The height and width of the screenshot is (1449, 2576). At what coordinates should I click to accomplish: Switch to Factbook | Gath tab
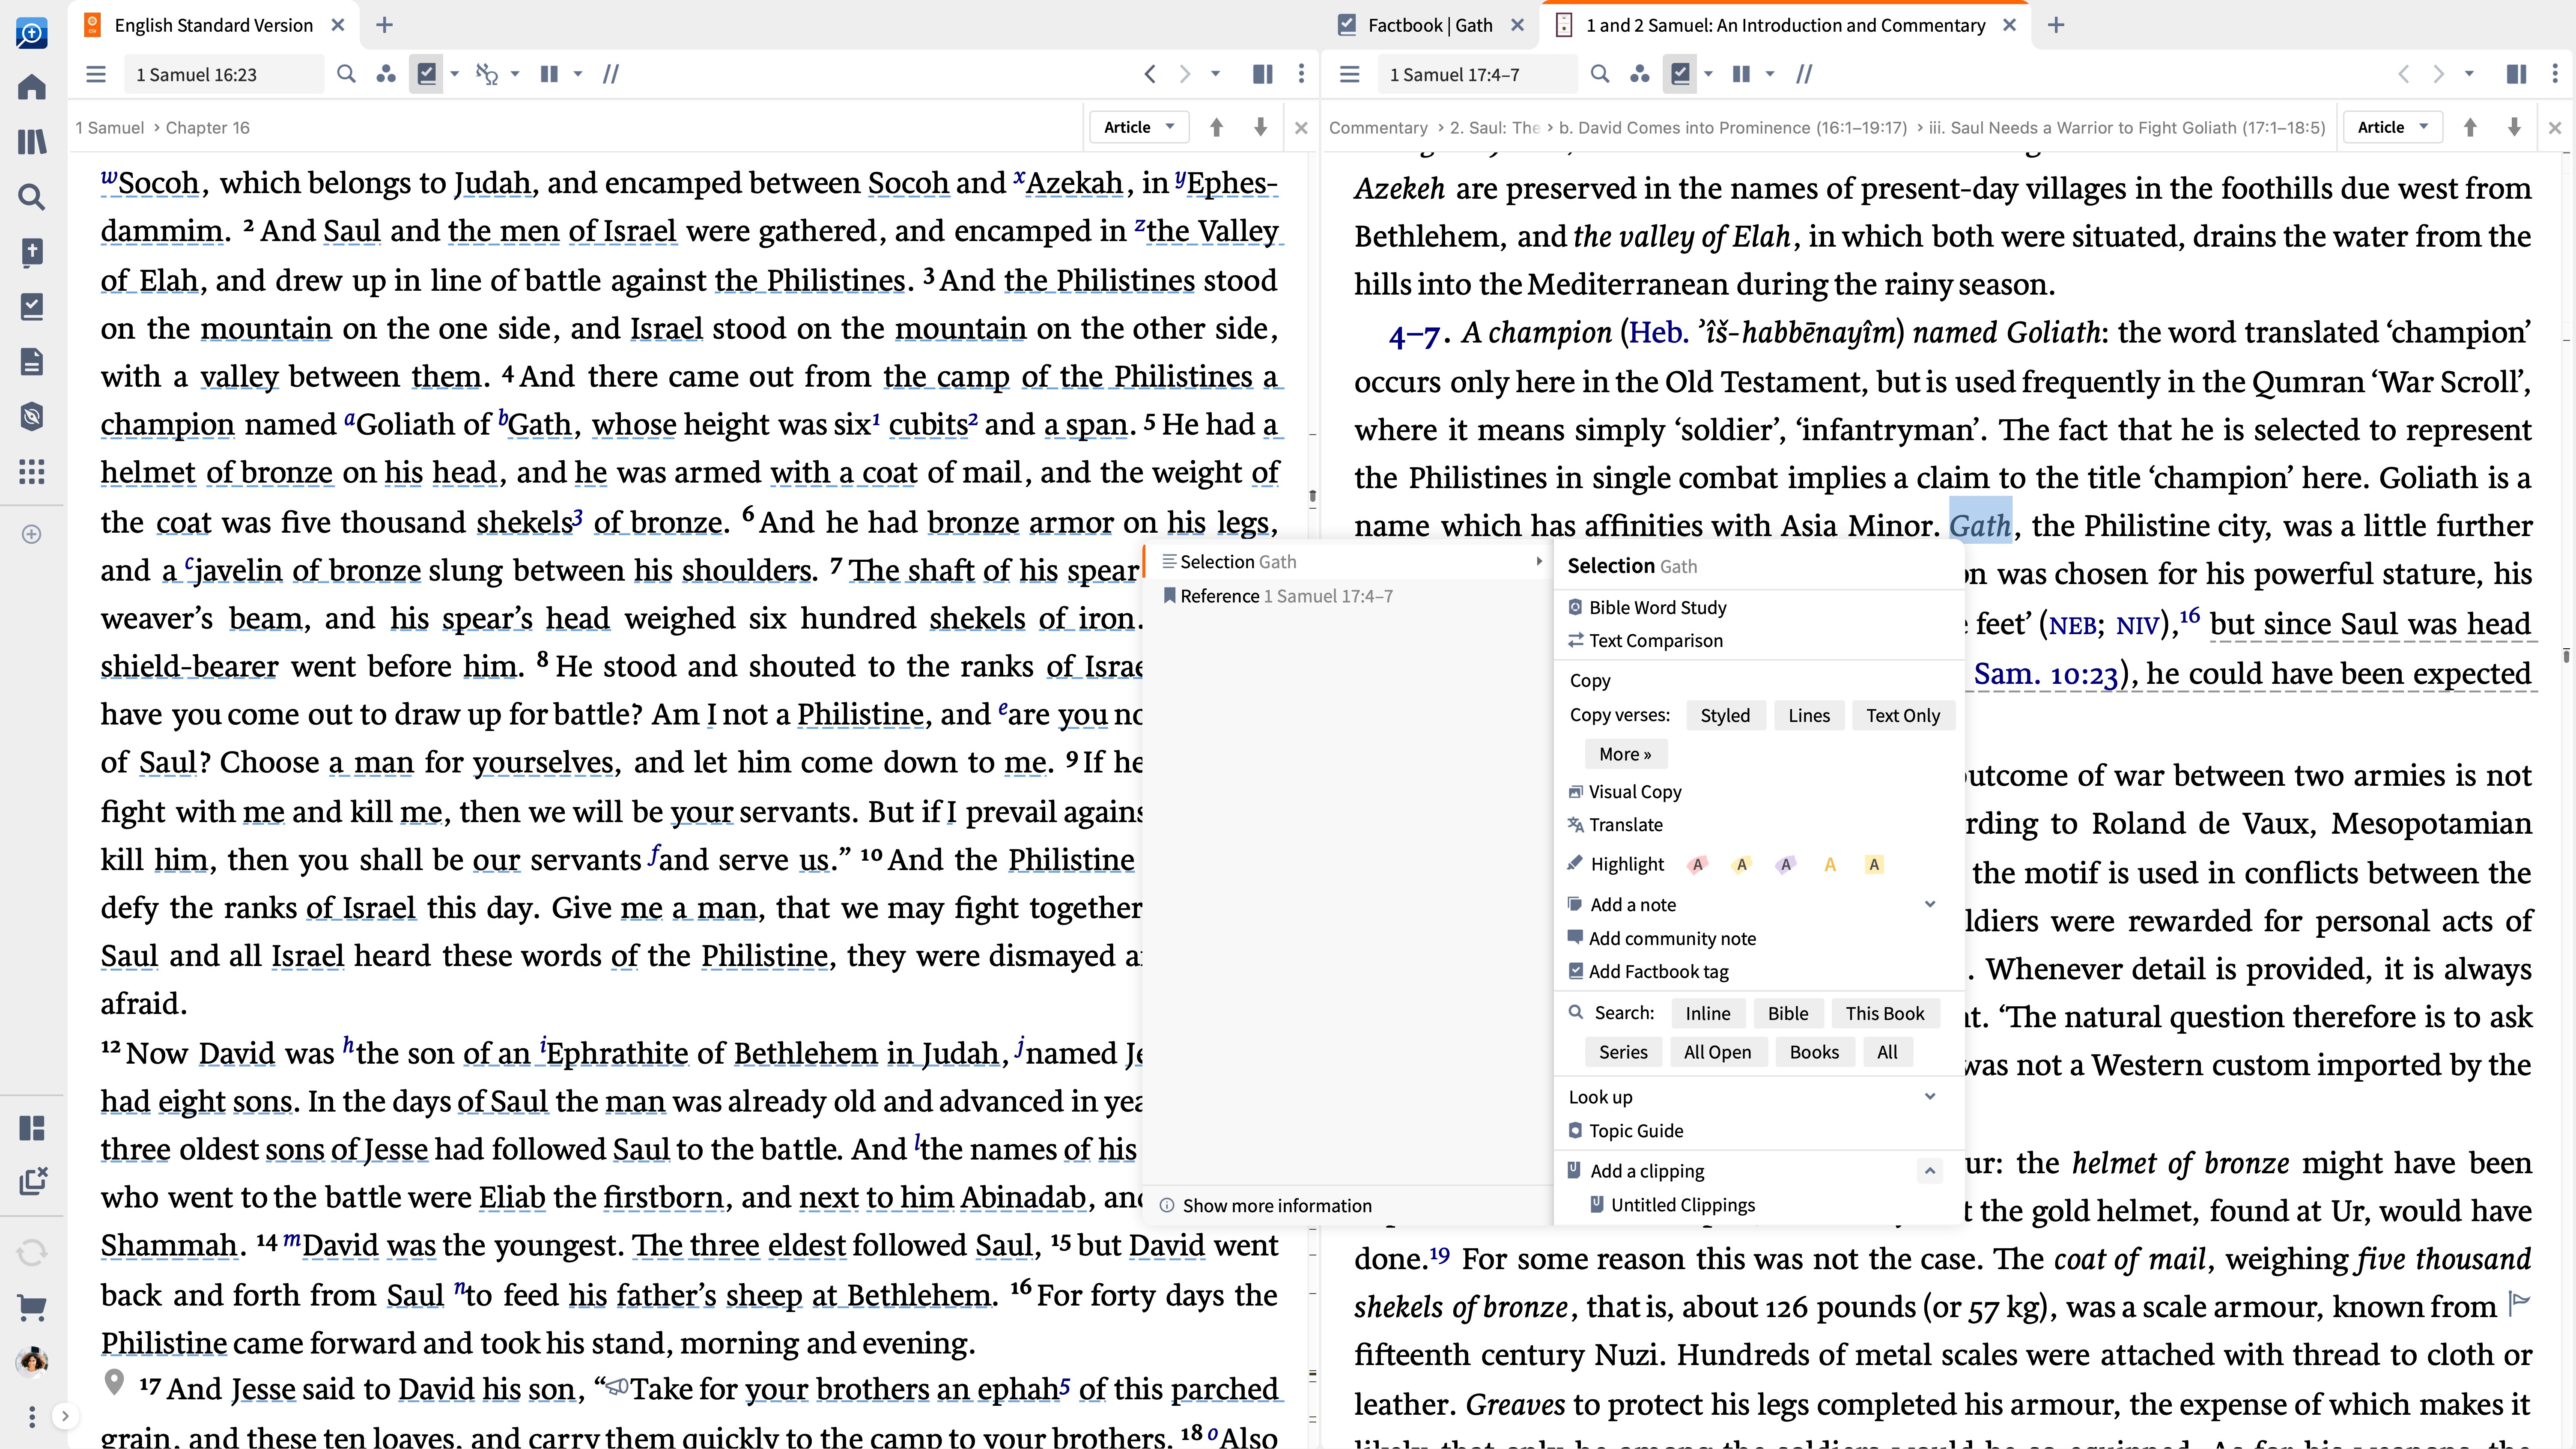1430,25
